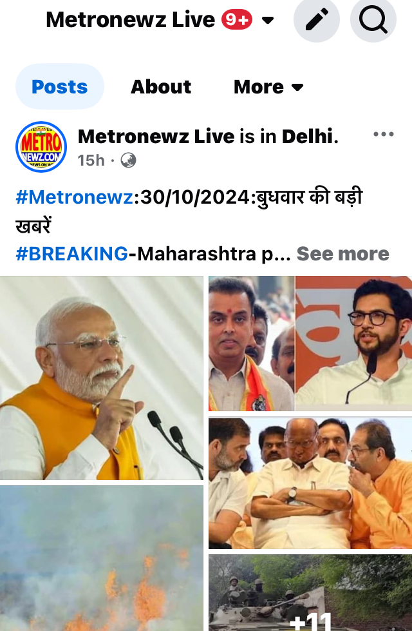Switch to the Posts tab
This screenshot has width=412, height=631.
[59, 86]
